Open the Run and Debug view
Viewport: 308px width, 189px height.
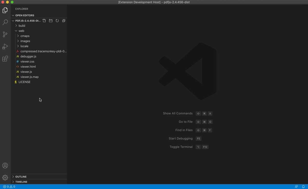point(5,46)
